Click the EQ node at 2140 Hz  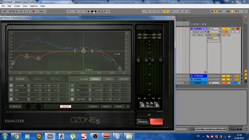tap(84, 51)
